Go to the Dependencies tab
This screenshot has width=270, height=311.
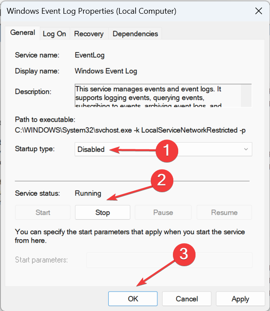pos(135,34)
